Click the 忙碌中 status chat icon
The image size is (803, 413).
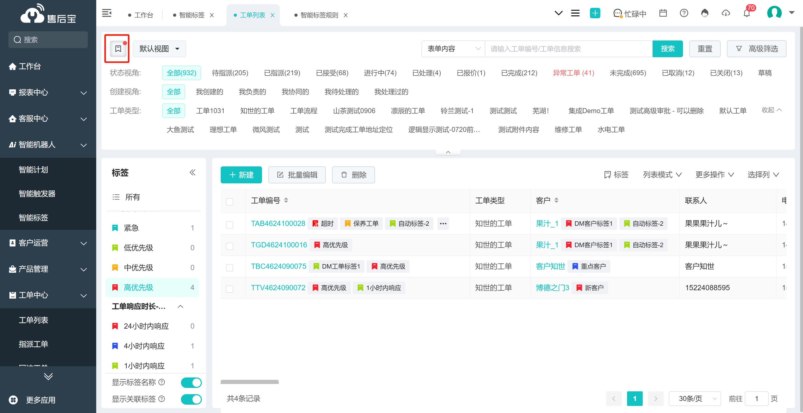(x=618, y=13)
